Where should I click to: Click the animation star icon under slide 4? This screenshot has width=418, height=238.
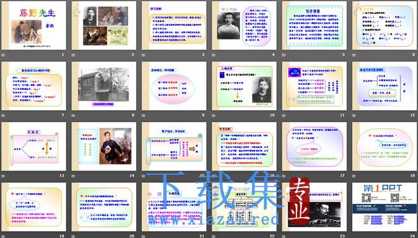click(214, 55)
